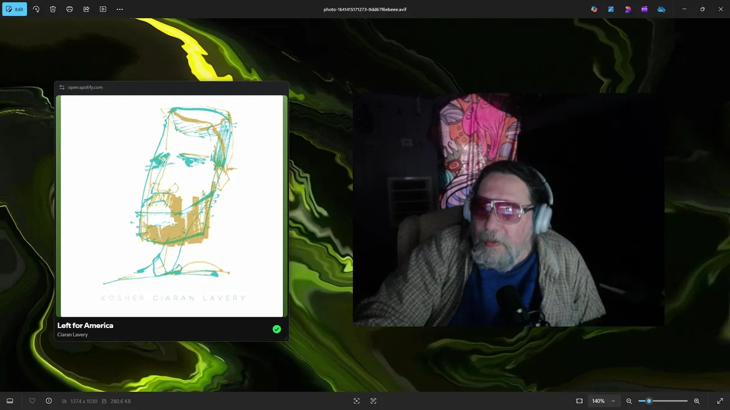Toggle the filmstrip at the status bar's left end
This screenshot has height=410, width=730.
point(10,401)
